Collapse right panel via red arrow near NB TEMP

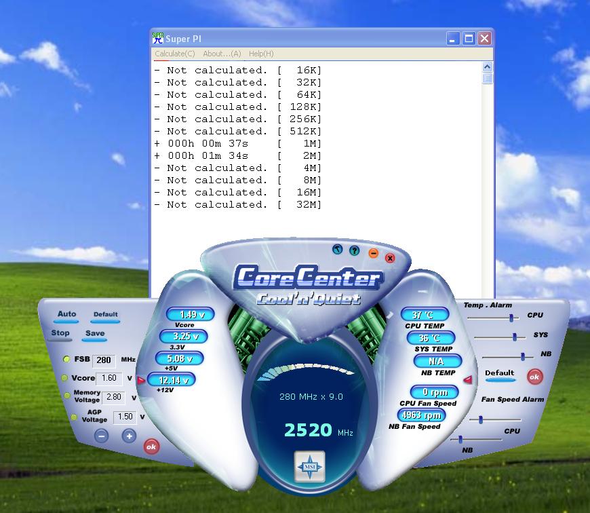pyautogui.click(x=467, y=380)
